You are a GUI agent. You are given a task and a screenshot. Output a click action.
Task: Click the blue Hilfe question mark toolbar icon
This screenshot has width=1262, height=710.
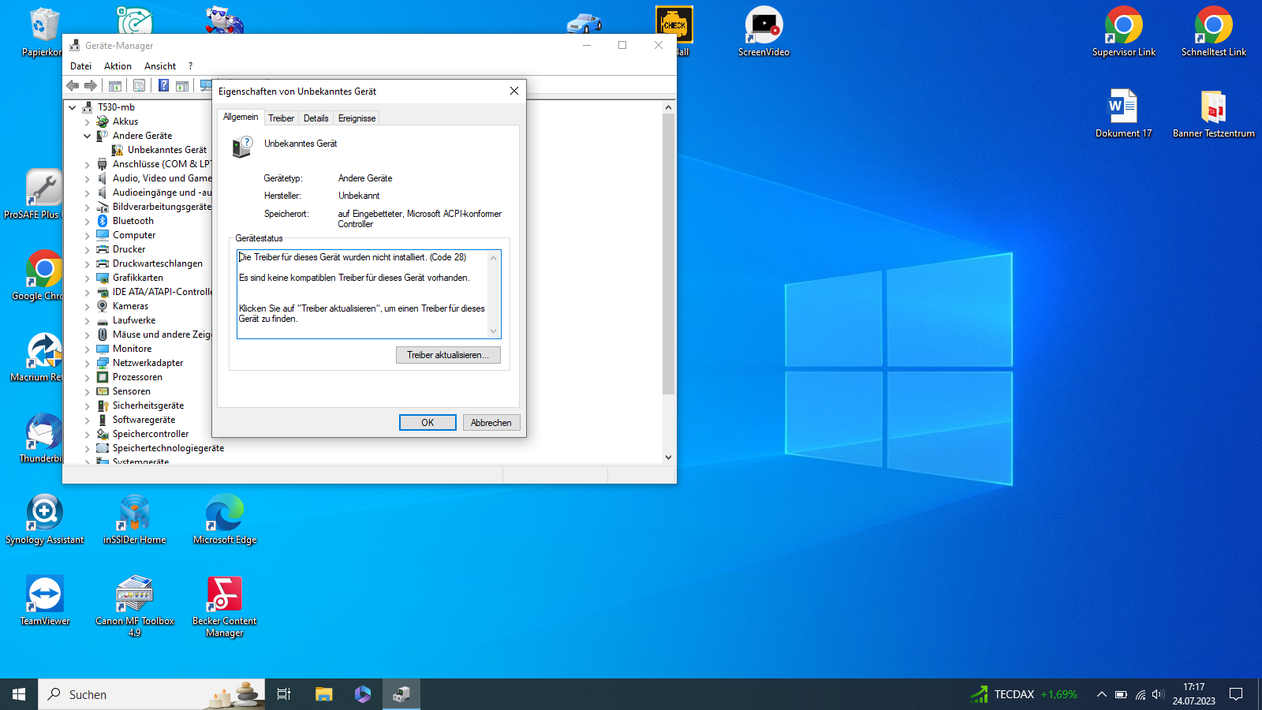tap(163, 85)
